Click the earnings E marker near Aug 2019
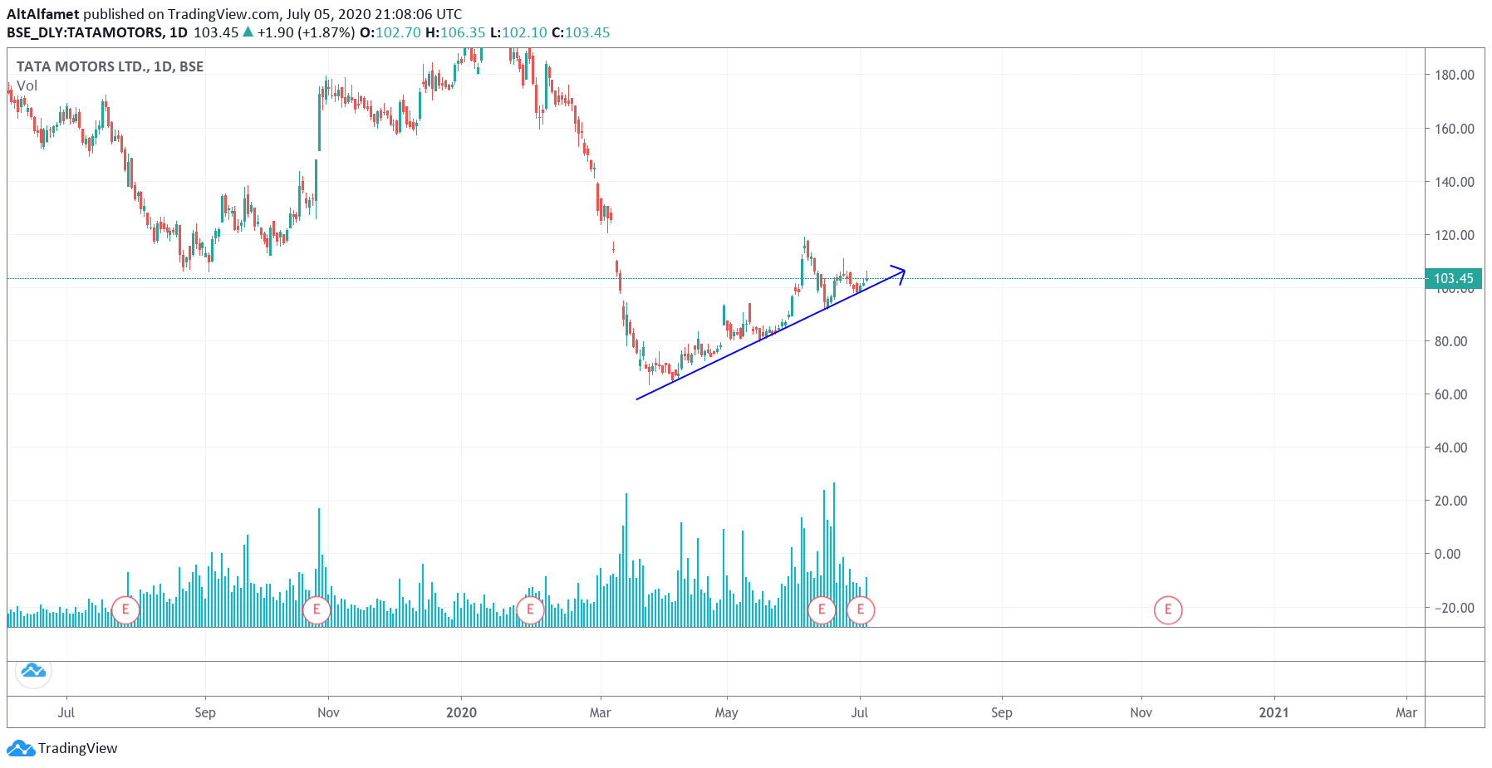The height and width of the screenshot is (768, 1492). click(x=125, y=610)
